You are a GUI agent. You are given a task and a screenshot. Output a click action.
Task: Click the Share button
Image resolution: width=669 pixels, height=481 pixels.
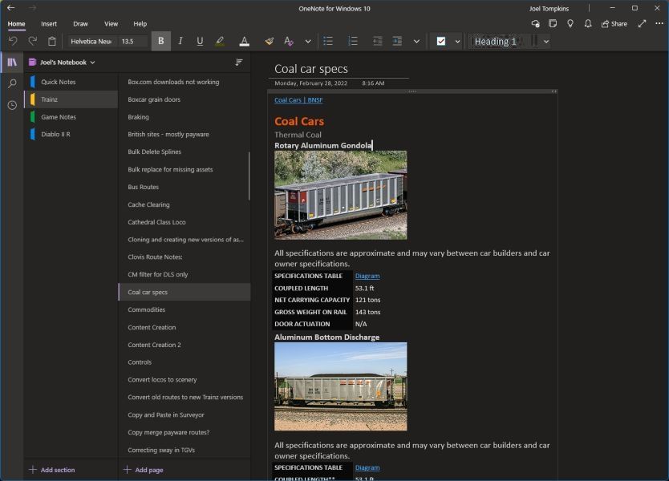click(614, 24)
